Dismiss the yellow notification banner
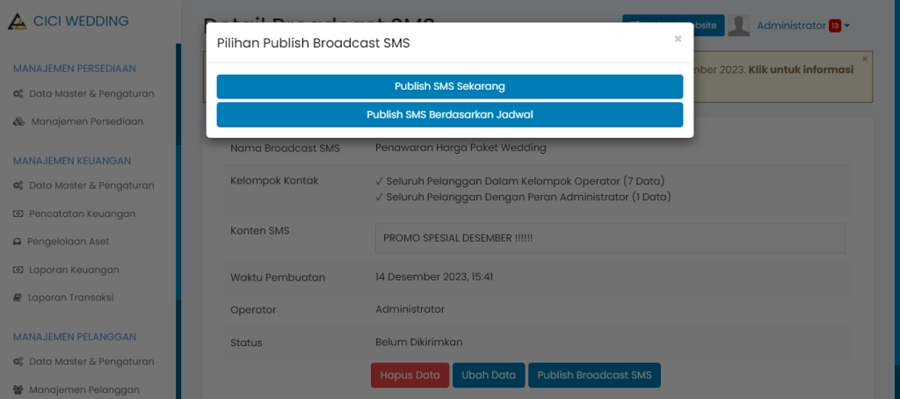 (x=865, y=59)
